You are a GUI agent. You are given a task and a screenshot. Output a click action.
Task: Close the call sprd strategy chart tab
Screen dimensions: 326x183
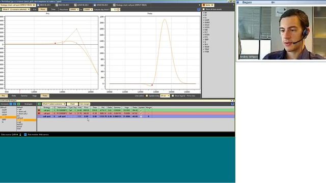tap(34, 5)
